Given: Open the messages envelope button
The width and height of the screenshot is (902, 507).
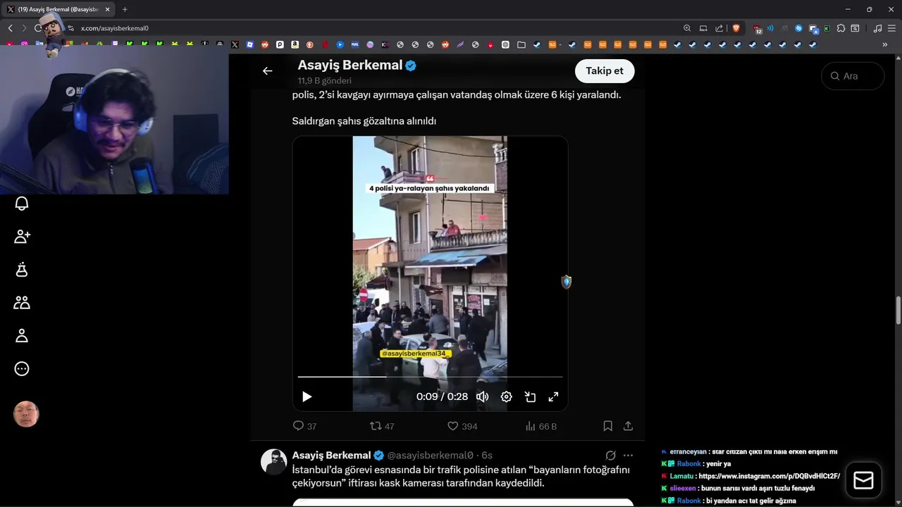Looking at the screenshot, I should coord(863,480).
